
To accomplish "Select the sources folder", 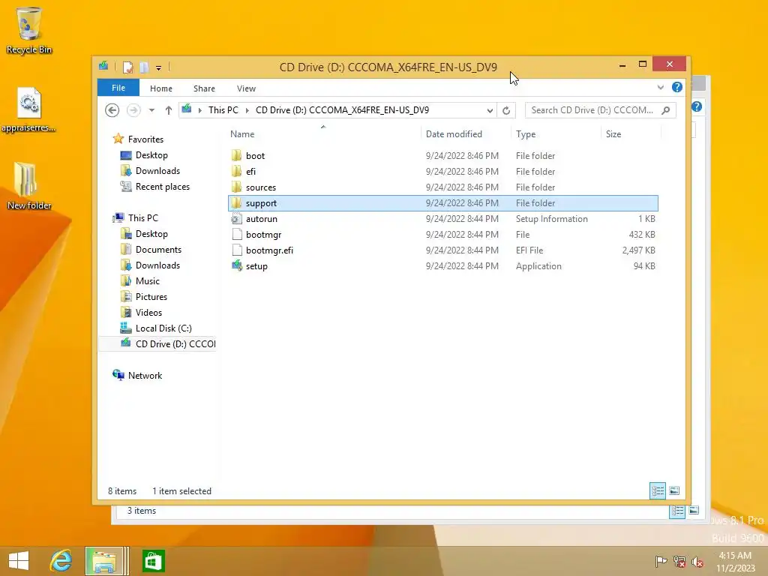I will (442, 187).
